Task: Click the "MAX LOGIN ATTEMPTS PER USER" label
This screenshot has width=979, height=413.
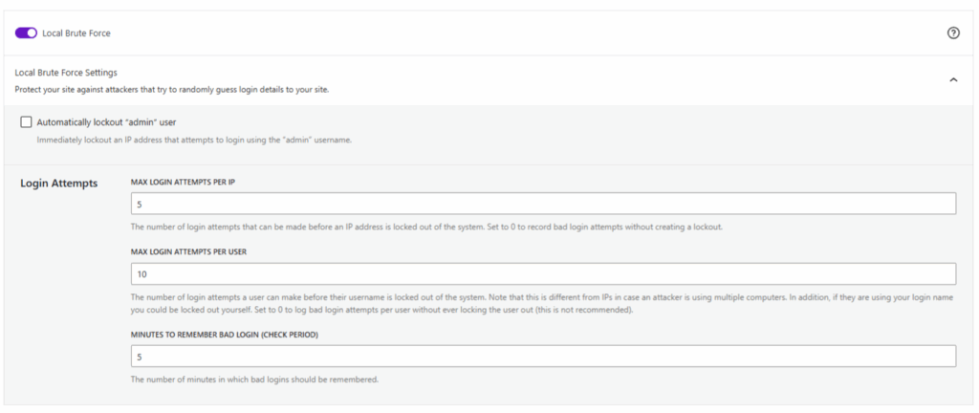Action: coord(194,251)
